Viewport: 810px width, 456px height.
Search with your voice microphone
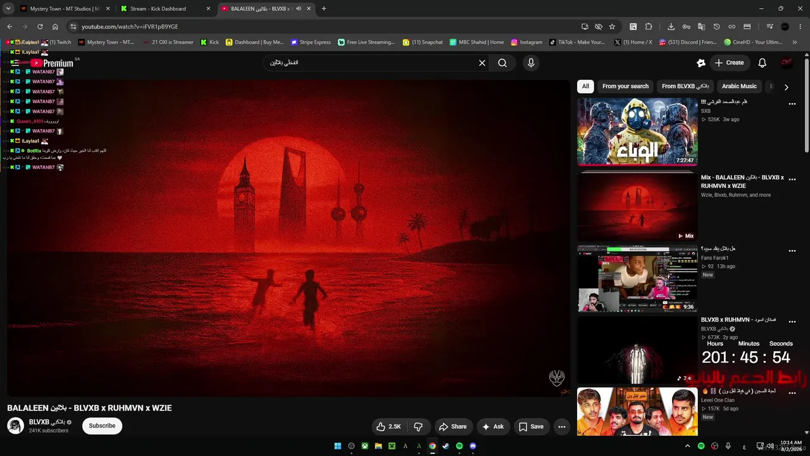pyautogui.click(x=531, y=63)
